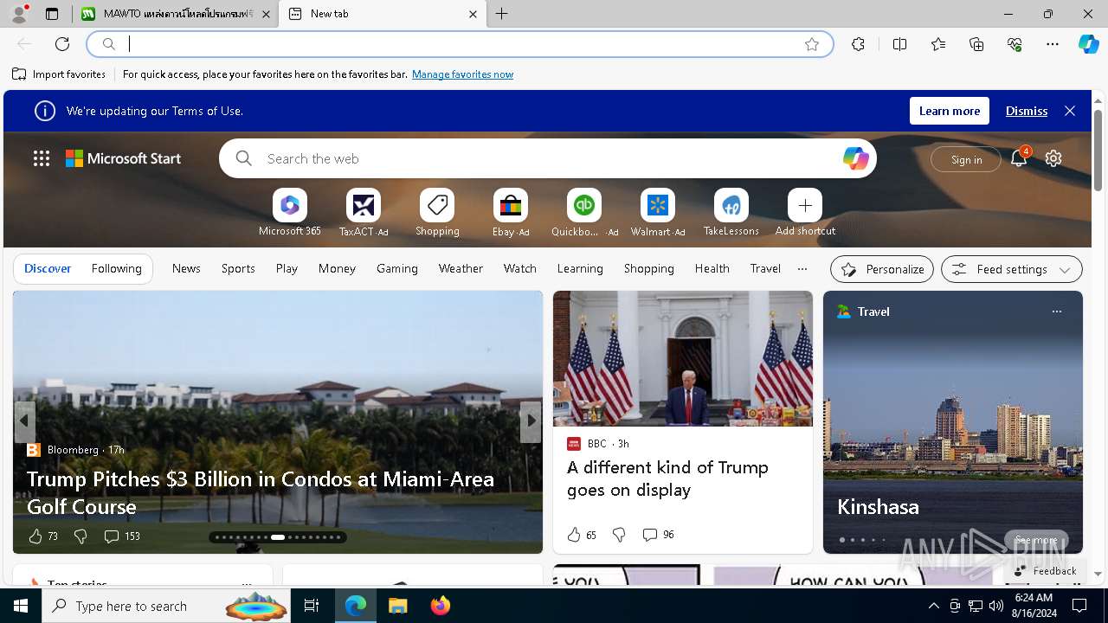The image size is (1108, 623).
Task: Click the carousel progress dots
Action: click(278, 537)
